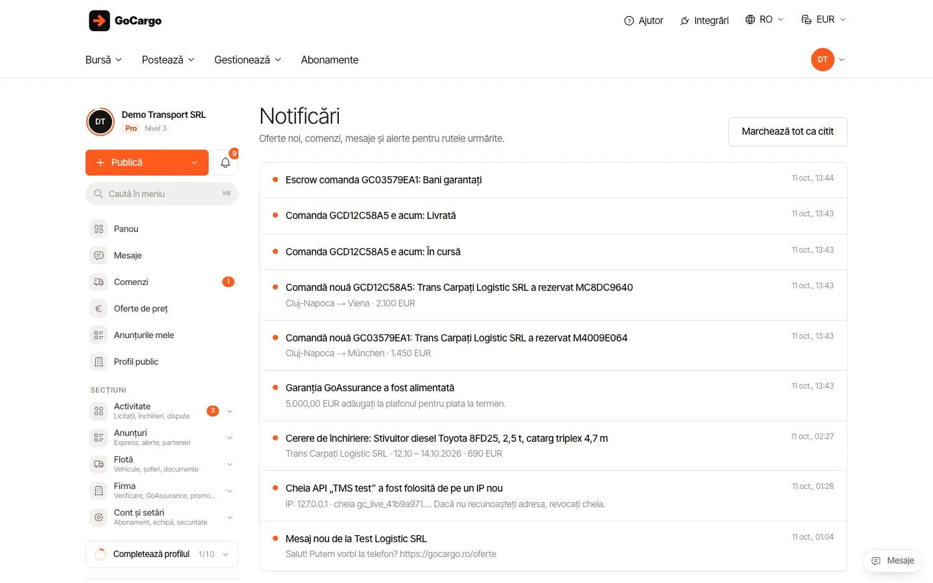Click the Ajutor help icon
Viewport: 933px width, 583px height.
tap(628, 21)
